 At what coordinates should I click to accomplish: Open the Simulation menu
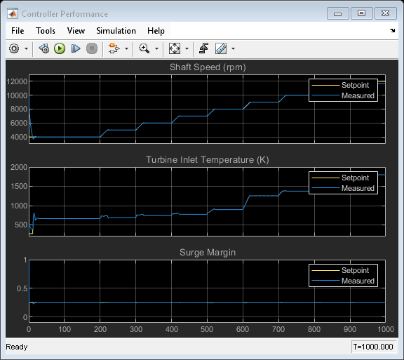point(116,31)
